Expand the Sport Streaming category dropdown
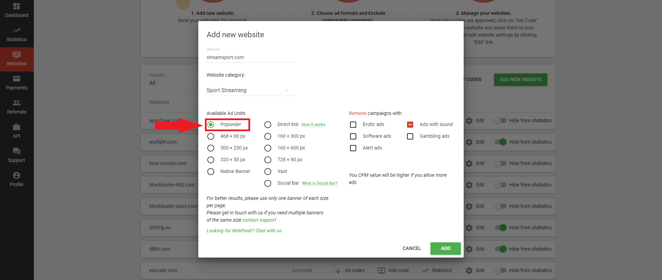Screen dimensions: 662x280 tap(250, 90)
